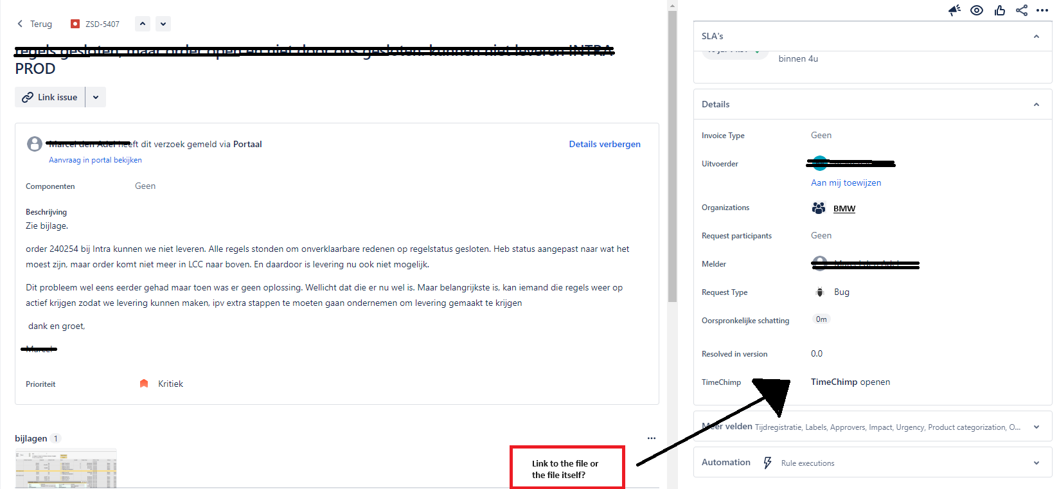Screen dimensions: 1059x489
Task: Click the Invoice Type value Geen
Action: tap(821, 135)
